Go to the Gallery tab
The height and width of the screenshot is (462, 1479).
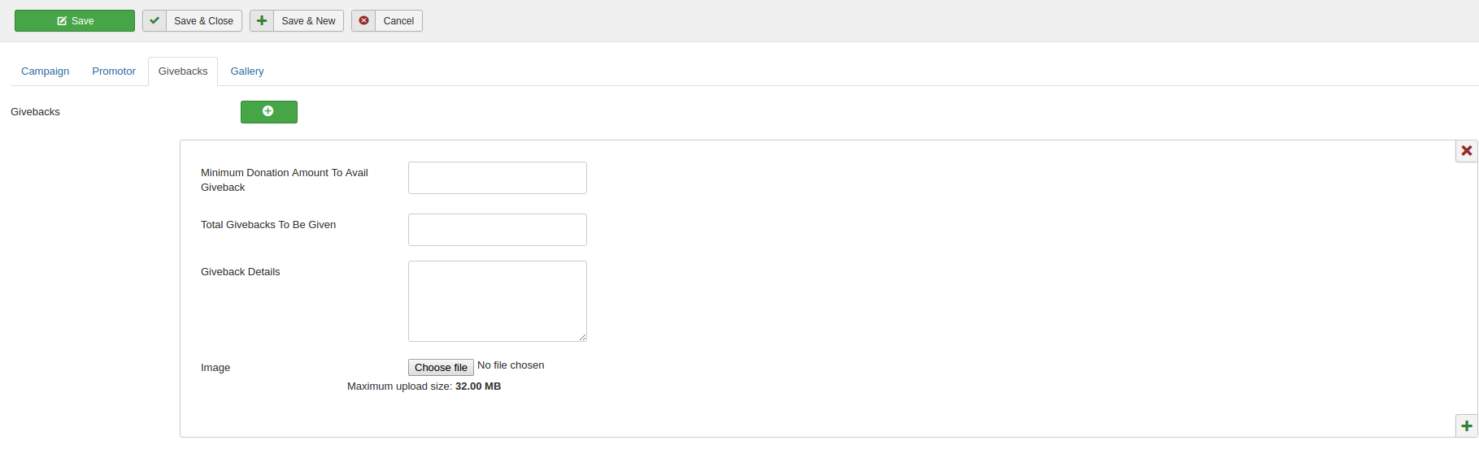click(247, 71)
